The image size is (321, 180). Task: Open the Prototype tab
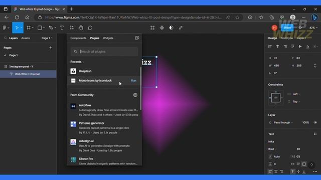coord(286,38)
